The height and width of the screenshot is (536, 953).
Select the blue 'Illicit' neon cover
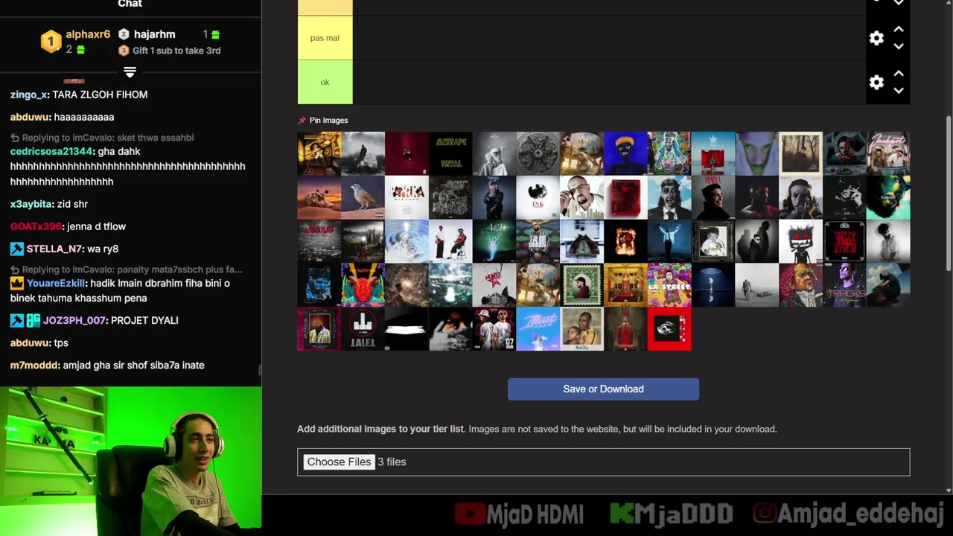pos(538,329)
